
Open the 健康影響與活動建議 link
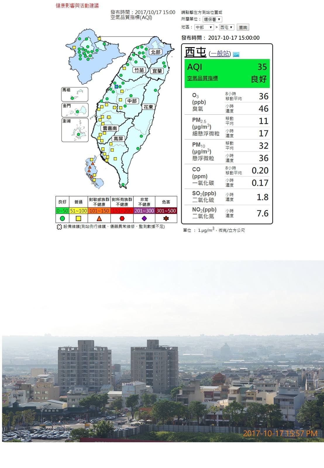pos(77,6)
